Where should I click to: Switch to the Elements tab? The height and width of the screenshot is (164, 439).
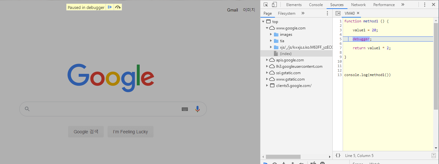[294, 5]
